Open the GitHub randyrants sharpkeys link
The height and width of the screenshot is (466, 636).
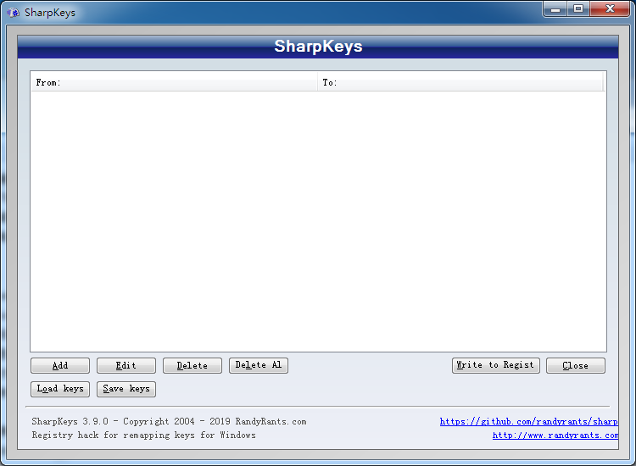(529, 421)
